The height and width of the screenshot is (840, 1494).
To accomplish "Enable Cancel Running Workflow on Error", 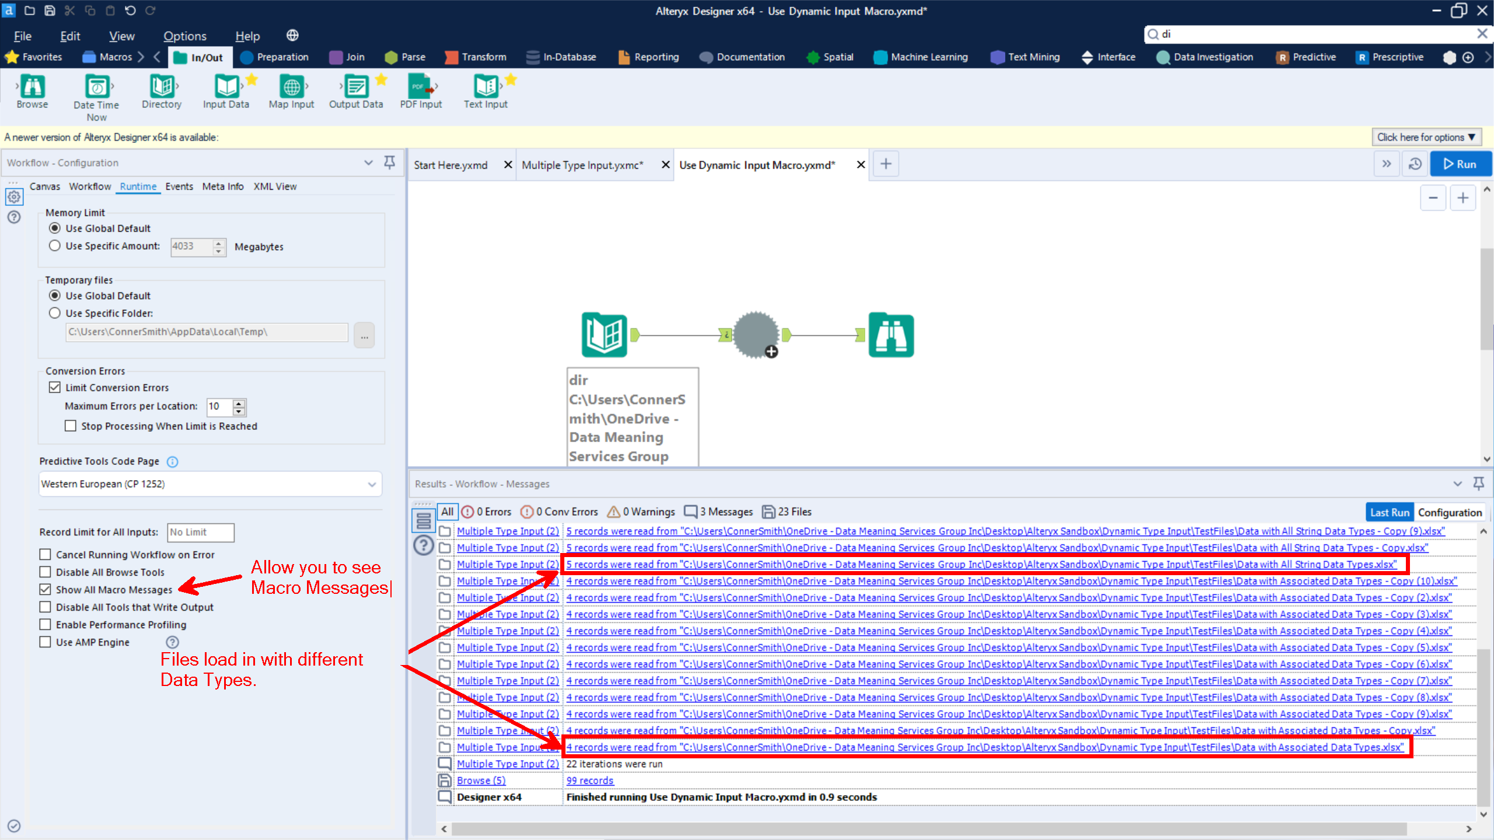I will click(45, 554).
